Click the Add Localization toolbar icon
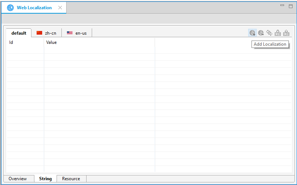297x185 pixels. point(252,33)
